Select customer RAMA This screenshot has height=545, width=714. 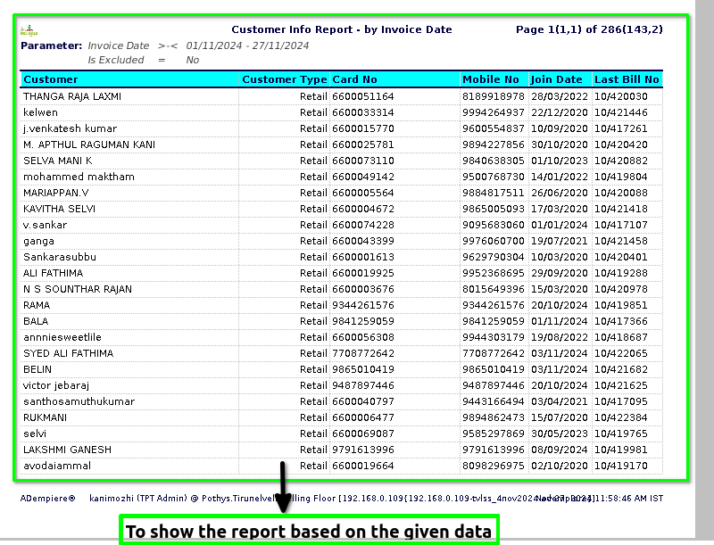point(37,305)
